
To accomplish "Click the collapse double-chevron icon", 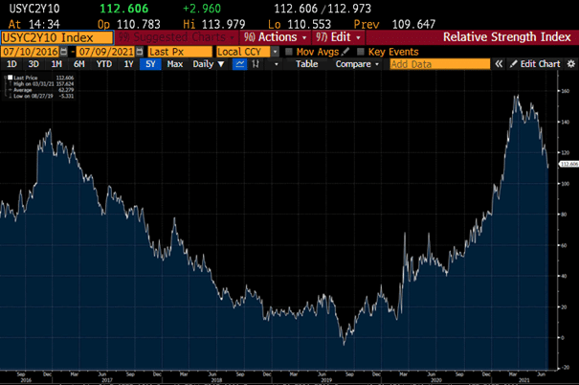I will pos(499,64).
